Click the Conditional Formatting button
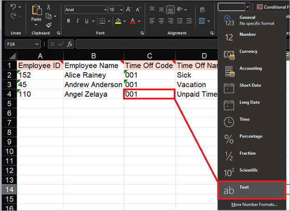This screenshot has height=211, width=290. [273, 7]
